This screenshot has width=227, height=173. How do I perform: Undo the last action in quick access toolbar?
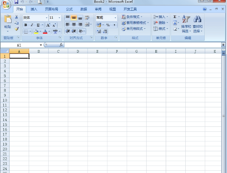22,2
